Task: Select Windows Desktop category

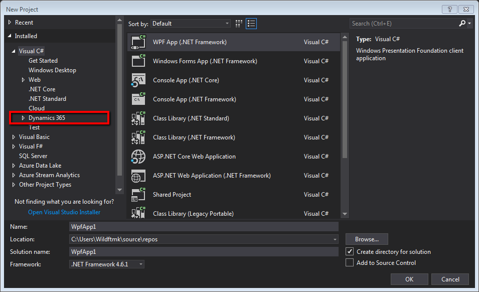Action: [52, 70]
